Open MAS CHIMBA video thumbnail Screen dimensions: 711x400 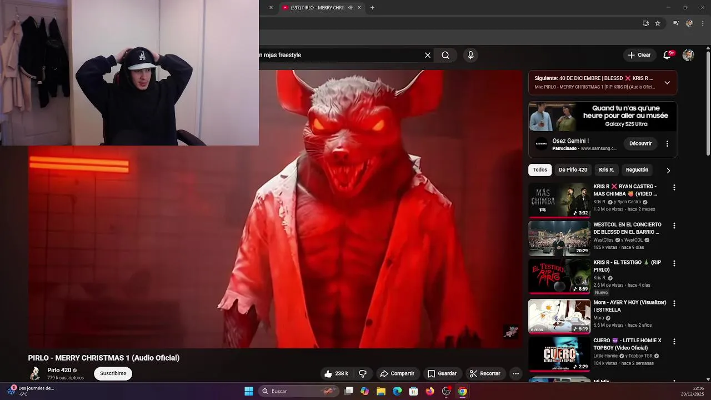pos(559,200)
